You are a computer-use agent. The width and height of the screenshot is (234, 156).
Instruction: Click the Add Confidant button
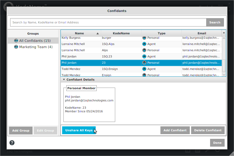point(175,130)
